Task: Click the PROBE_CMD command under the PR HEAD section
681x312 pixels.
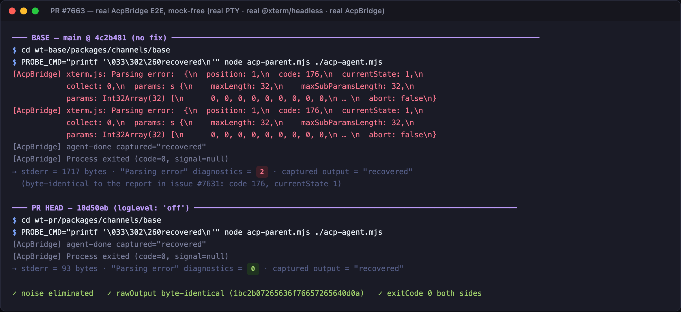Action: coord(202,232)
